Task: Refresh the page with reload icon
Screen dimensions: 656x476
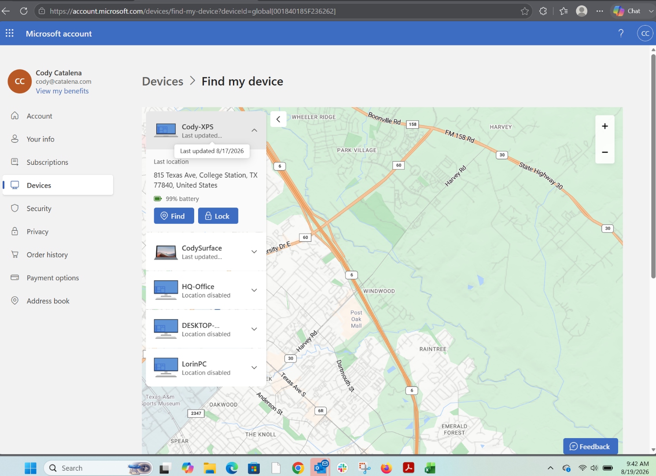Action: click(24, 11)
